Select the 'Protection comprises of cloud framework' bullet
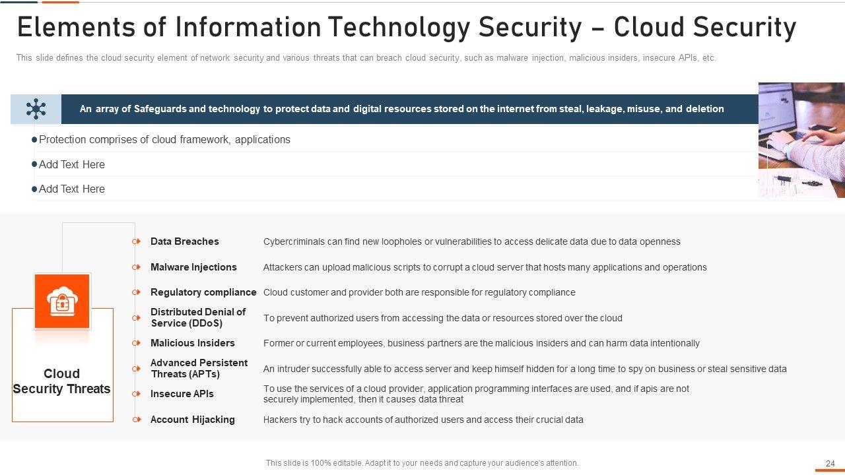This screenshot has height=475, width=845. tap(164, 139)
